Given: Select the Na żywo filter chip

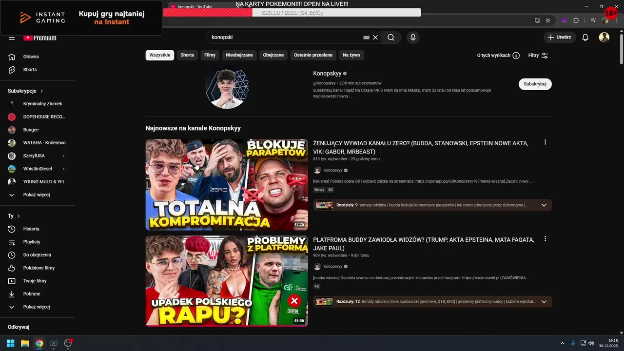Looking at the screenshot, I should click(351, 55).
